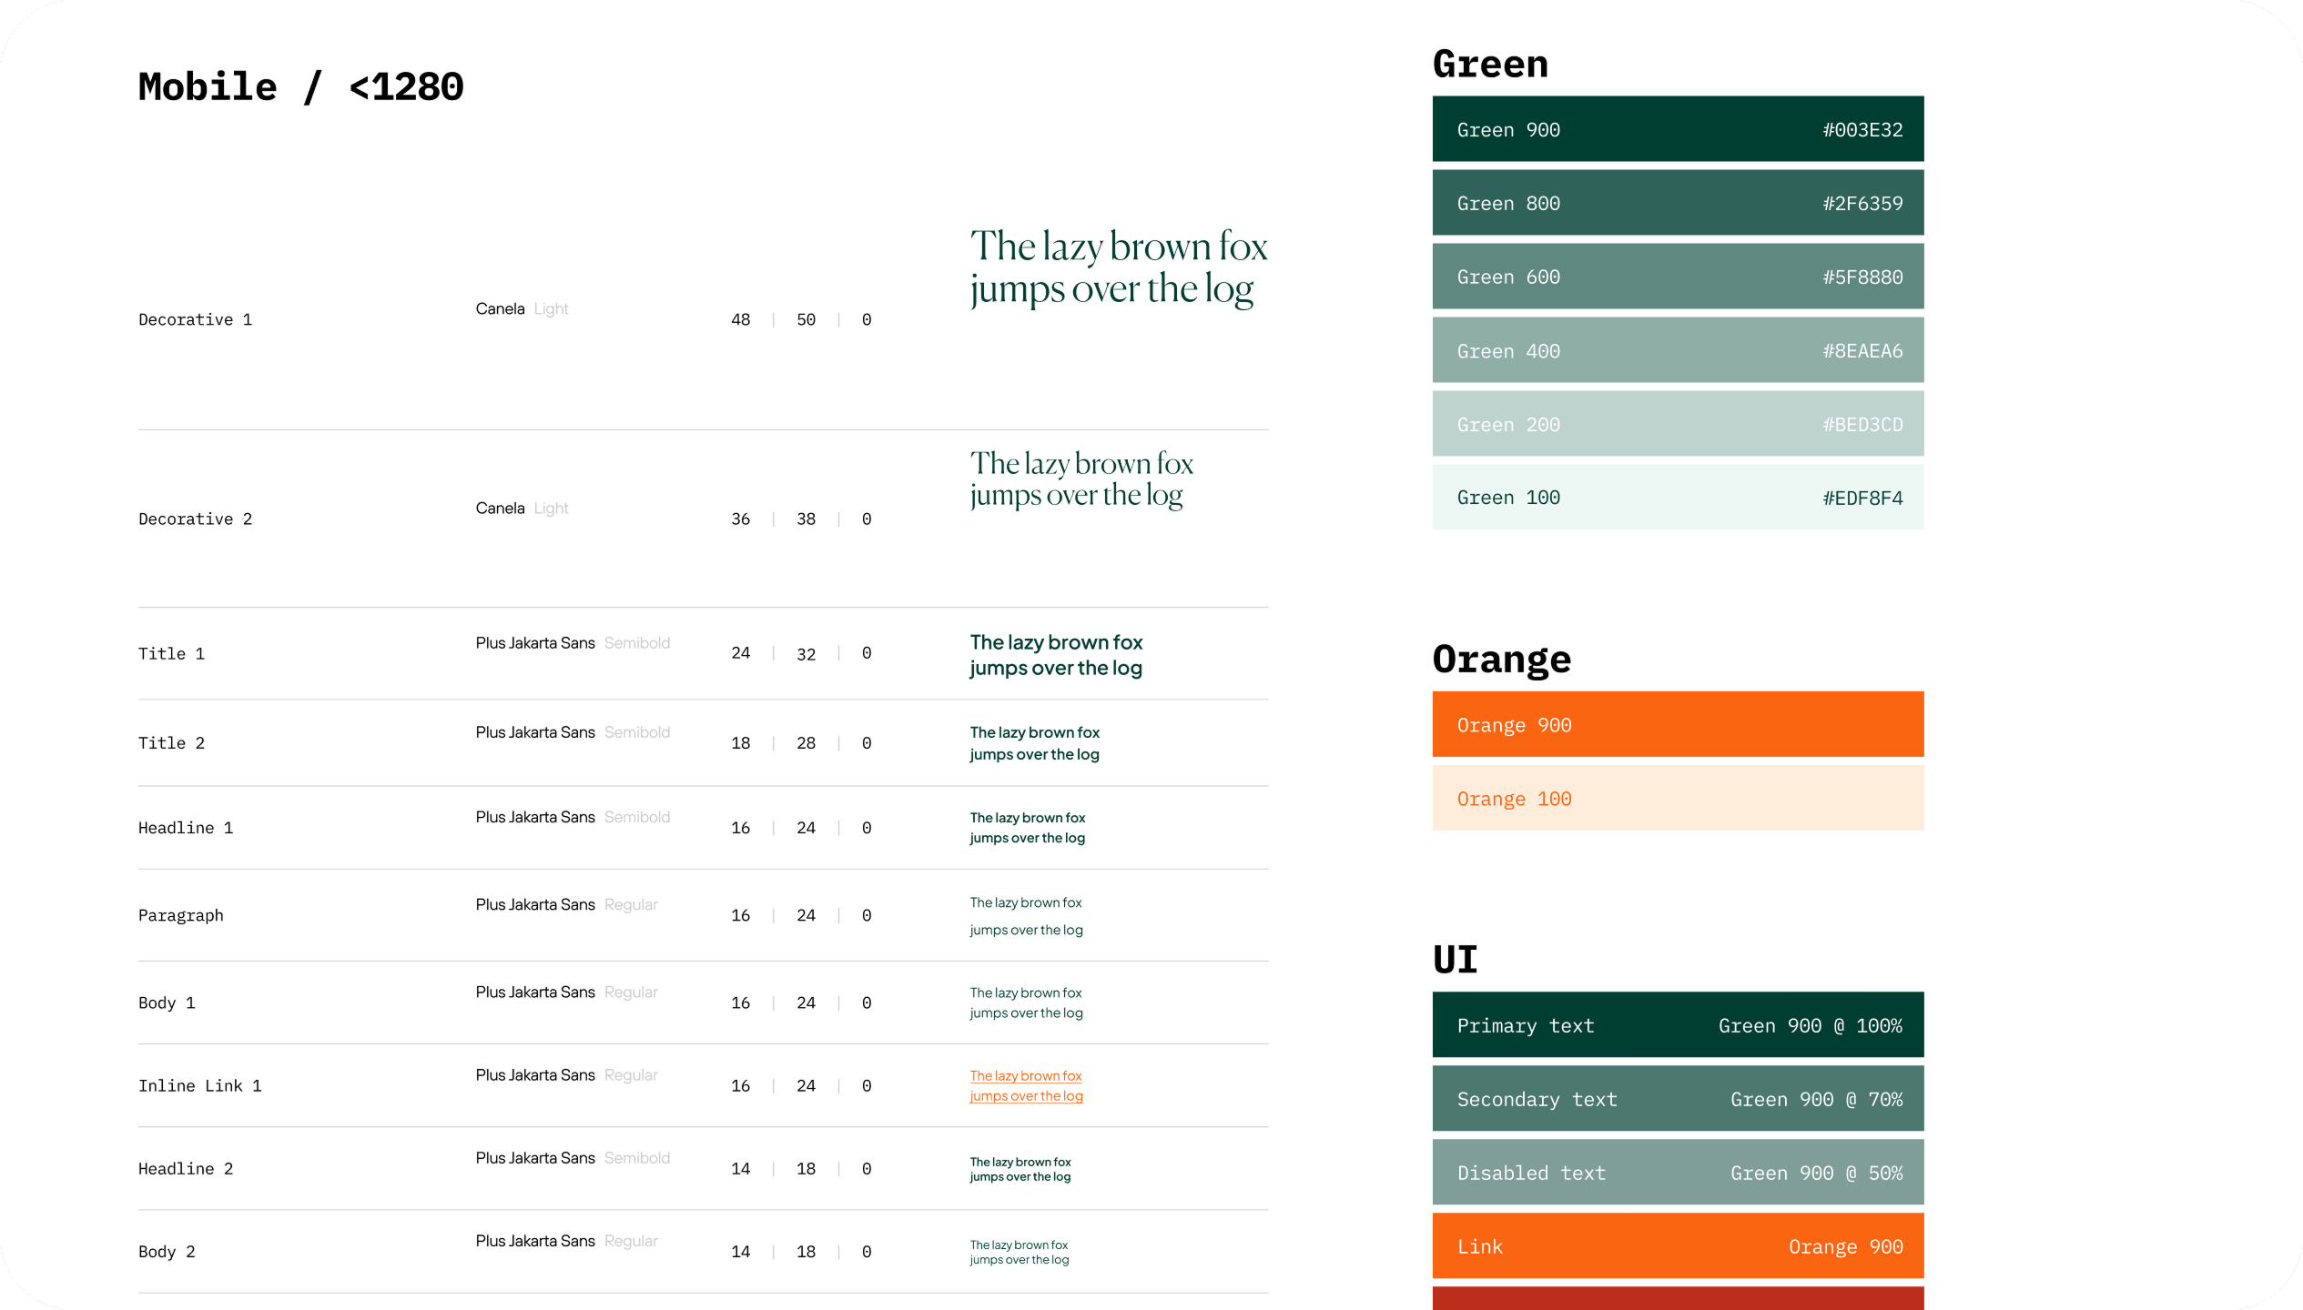Click the "Green 900 @ 70%" value

1817,1099
